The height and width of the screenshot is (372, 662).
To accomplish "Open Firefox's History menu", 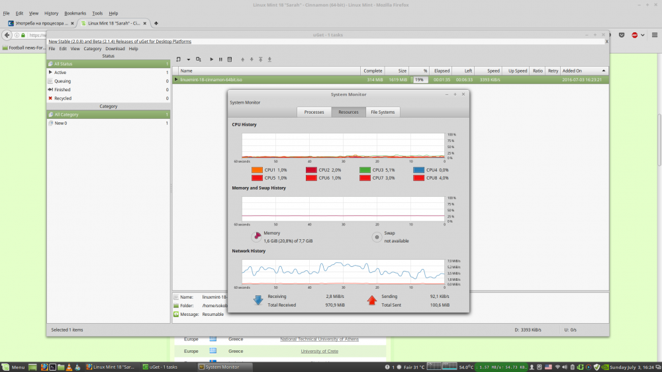I will [x=51, y=13].
